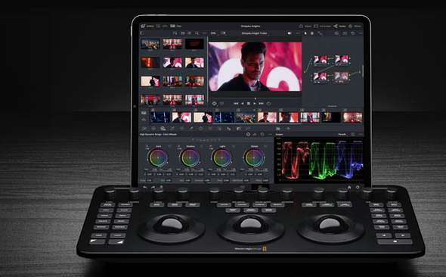Switch gallery to list view
Screen dimensions: 446x277
click(x=190, y=33)
